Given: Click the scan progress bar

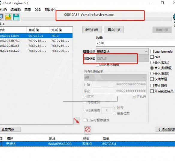Looking at the screenshot, I should pyautogui.click(x=97, y=19).
